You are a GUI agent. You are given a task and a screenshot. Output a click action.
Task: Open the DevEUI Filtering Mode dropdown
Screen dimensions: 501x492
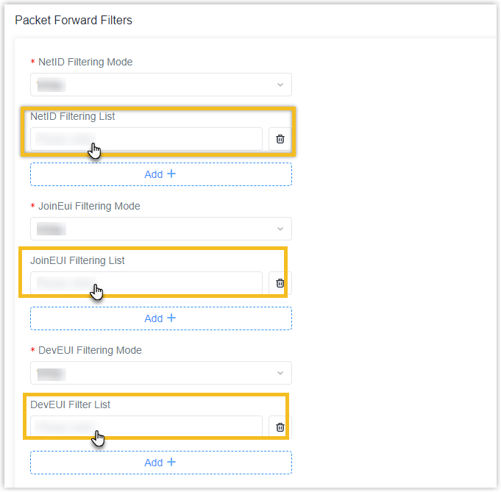(x=161, y=373)
